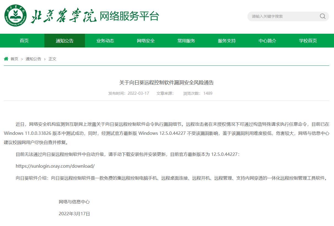Viewport: 334px width, 226px height.
Task: Open the 学校首页 navigation menu item
Action: pyautogui.click(x=308, y=41)
